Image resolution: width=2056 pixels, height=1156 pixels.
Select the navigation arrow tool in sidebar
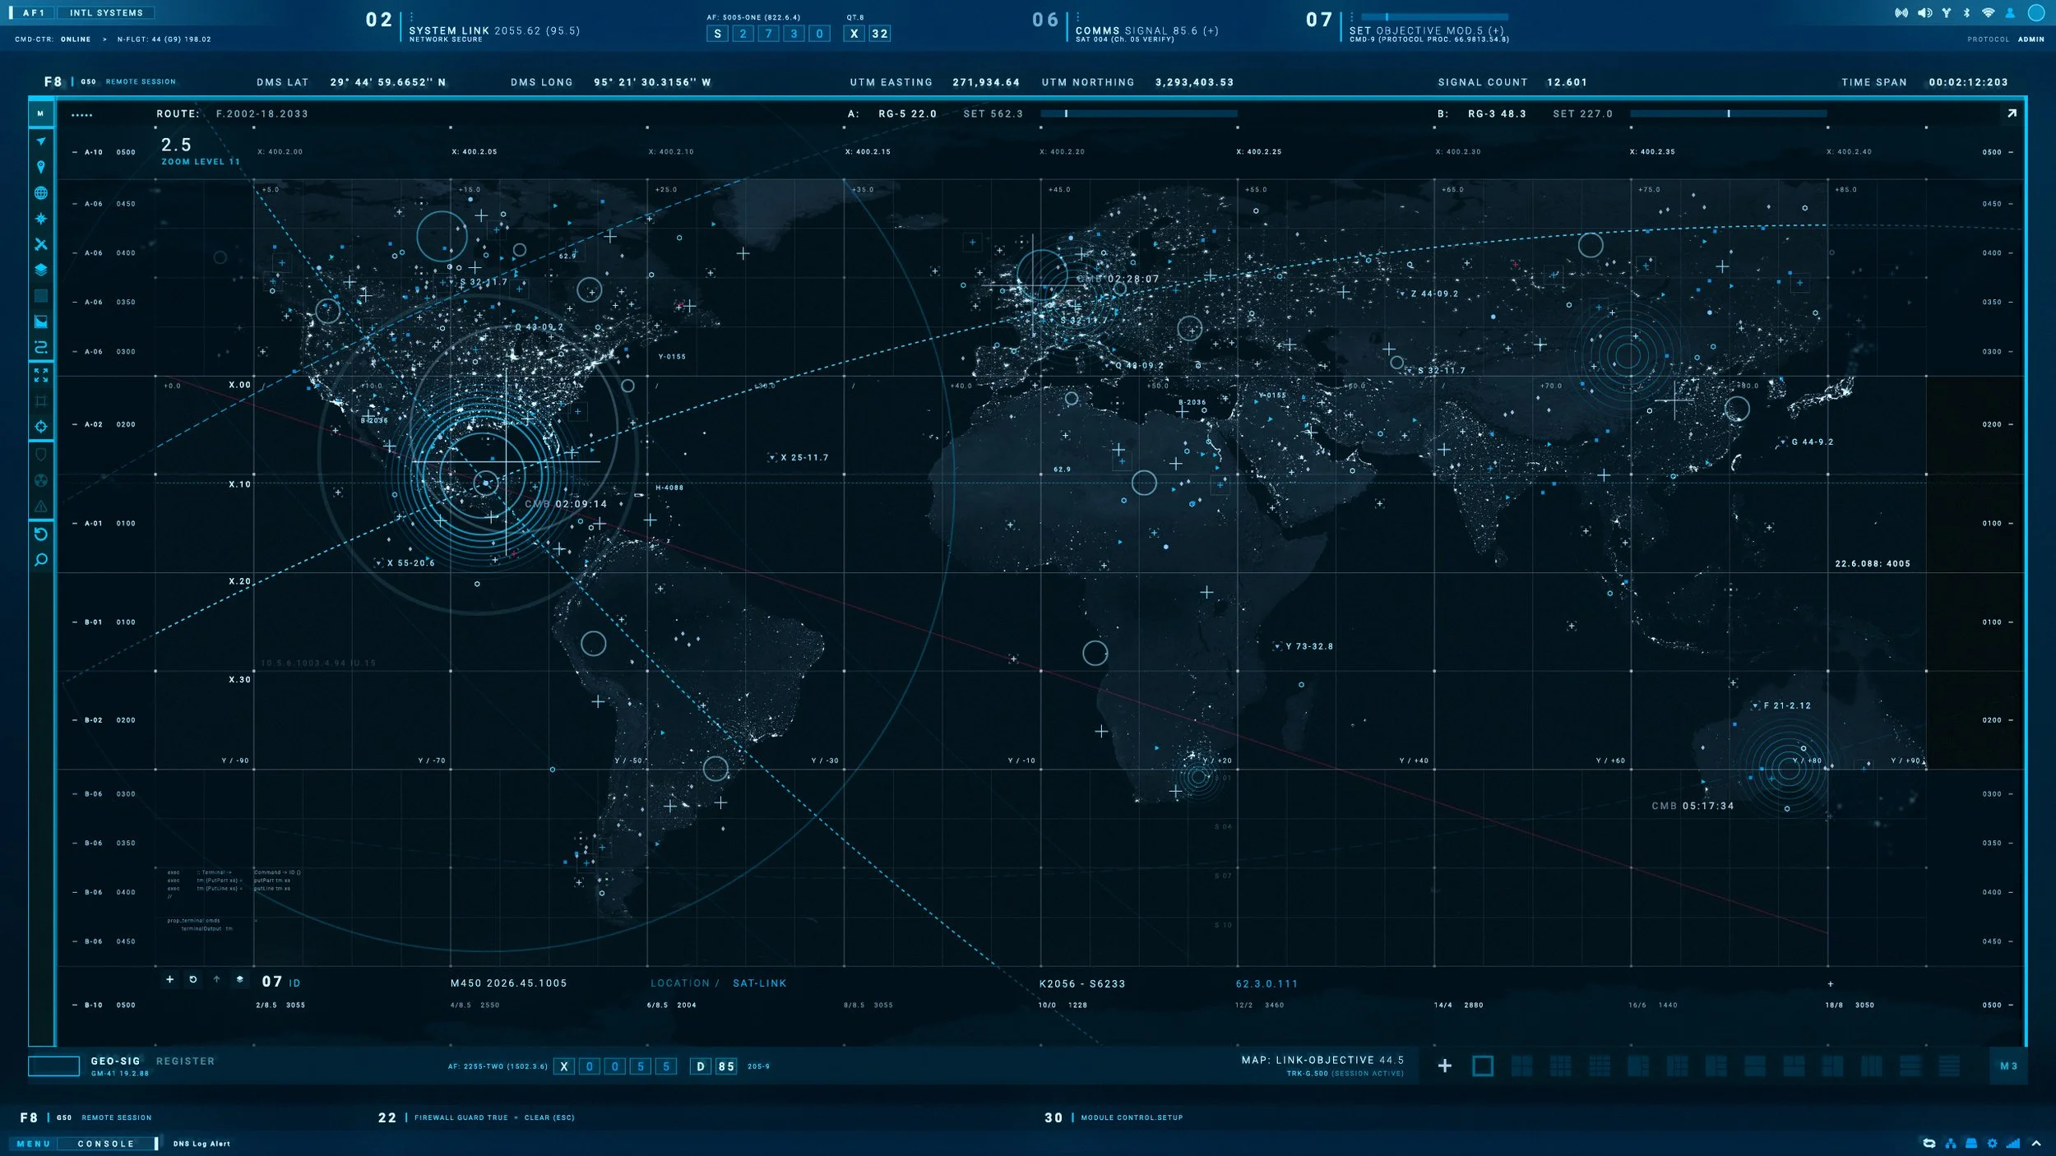point(40,141)
